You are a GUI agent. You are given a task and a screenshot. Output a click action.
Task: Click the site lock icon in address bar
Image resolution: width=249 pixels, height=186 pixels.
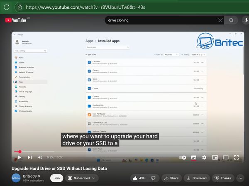coord(20,7)
